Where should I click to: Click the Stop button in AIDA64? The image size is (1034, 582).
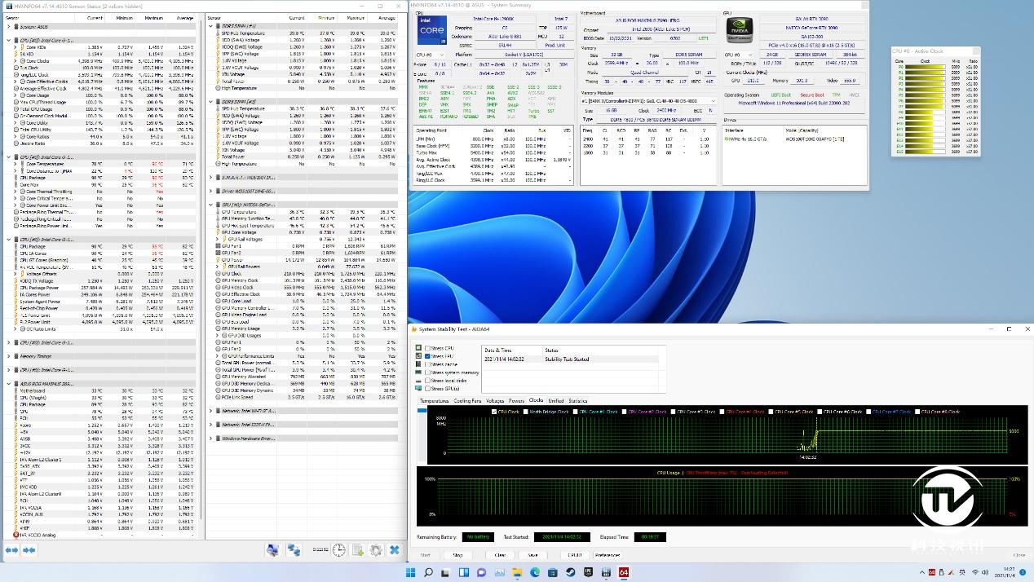[457, 555]
